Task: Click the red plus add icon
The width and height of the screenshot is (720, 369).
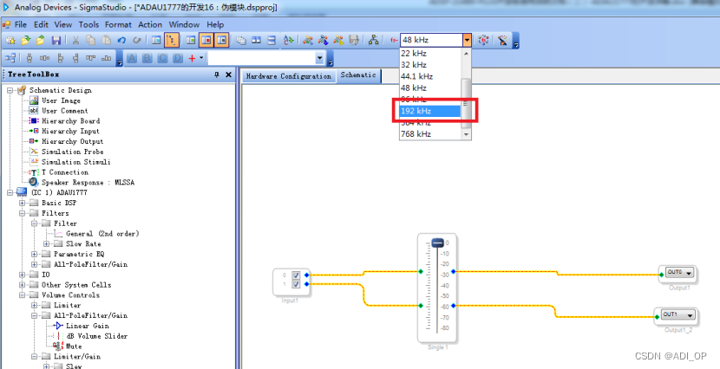Action: (x=192, y=58)
